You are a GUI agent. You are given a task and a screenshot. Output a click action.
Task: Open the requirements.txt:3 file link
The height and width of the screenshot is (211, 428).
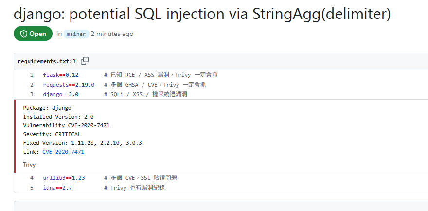point(47,61)
